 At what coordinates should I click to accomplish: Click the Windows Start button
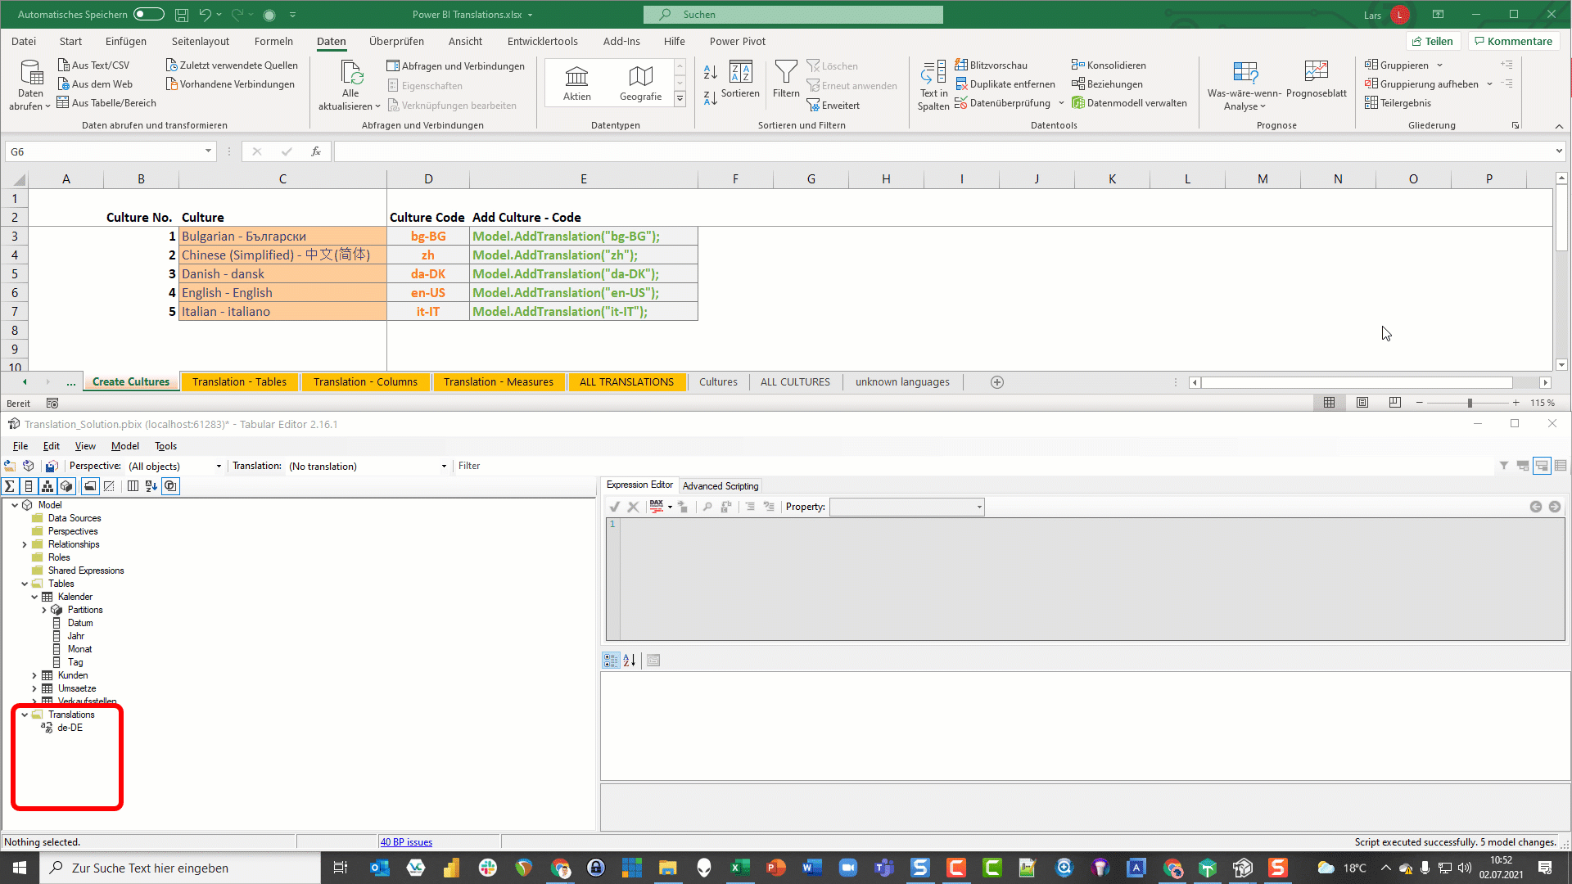coord(20,868)
